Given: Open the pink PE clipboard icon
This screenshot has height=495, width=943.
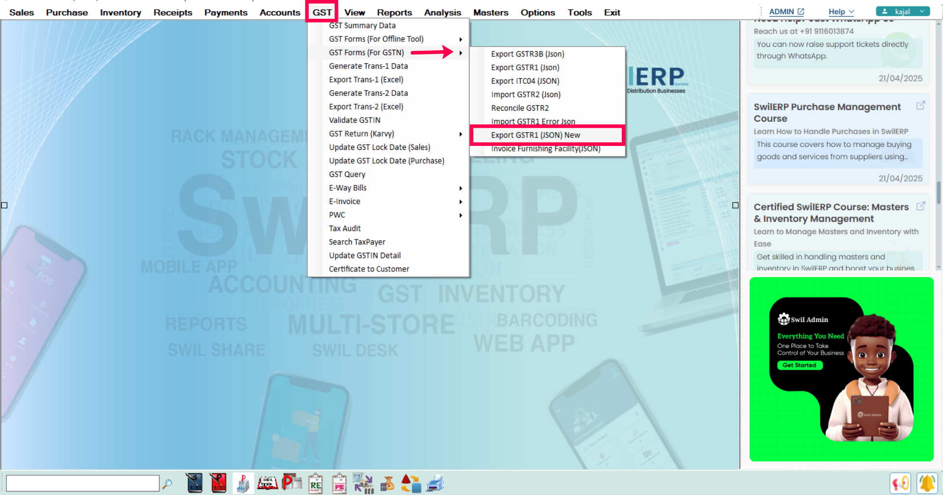Looking at the screenshot, I should tap(339, 484).
